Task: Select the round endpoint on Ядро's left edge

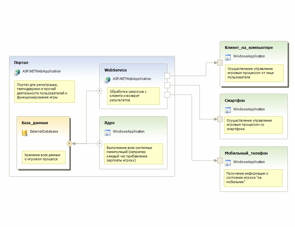Action: coord(99,143)
